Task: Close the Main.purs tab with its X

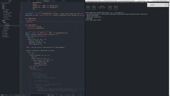Action: pos(54,1)
